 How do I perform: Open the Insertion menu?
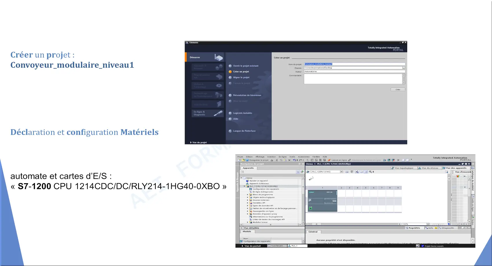click(271, 157)
